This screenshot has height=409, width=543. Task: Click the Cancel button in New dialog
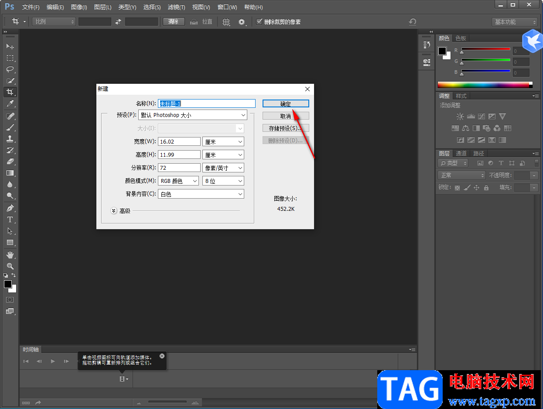[x=286, y=116]
